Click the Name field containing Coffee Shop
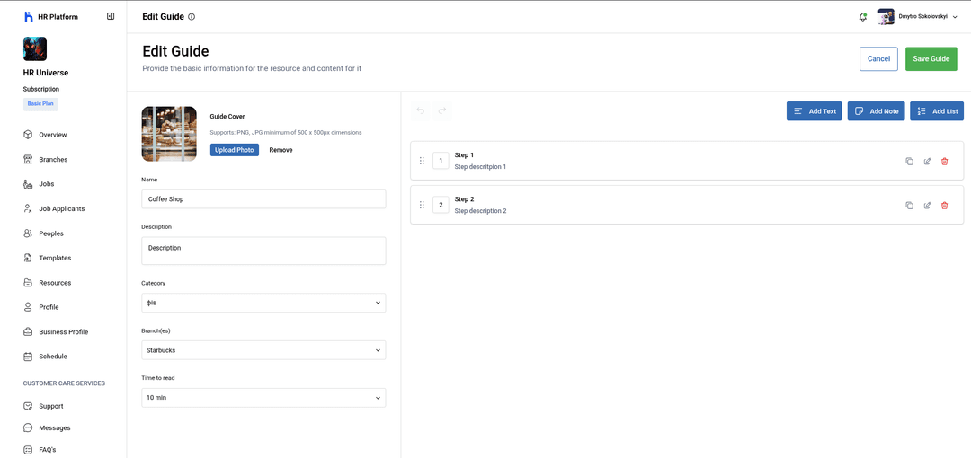 point(263,199)
